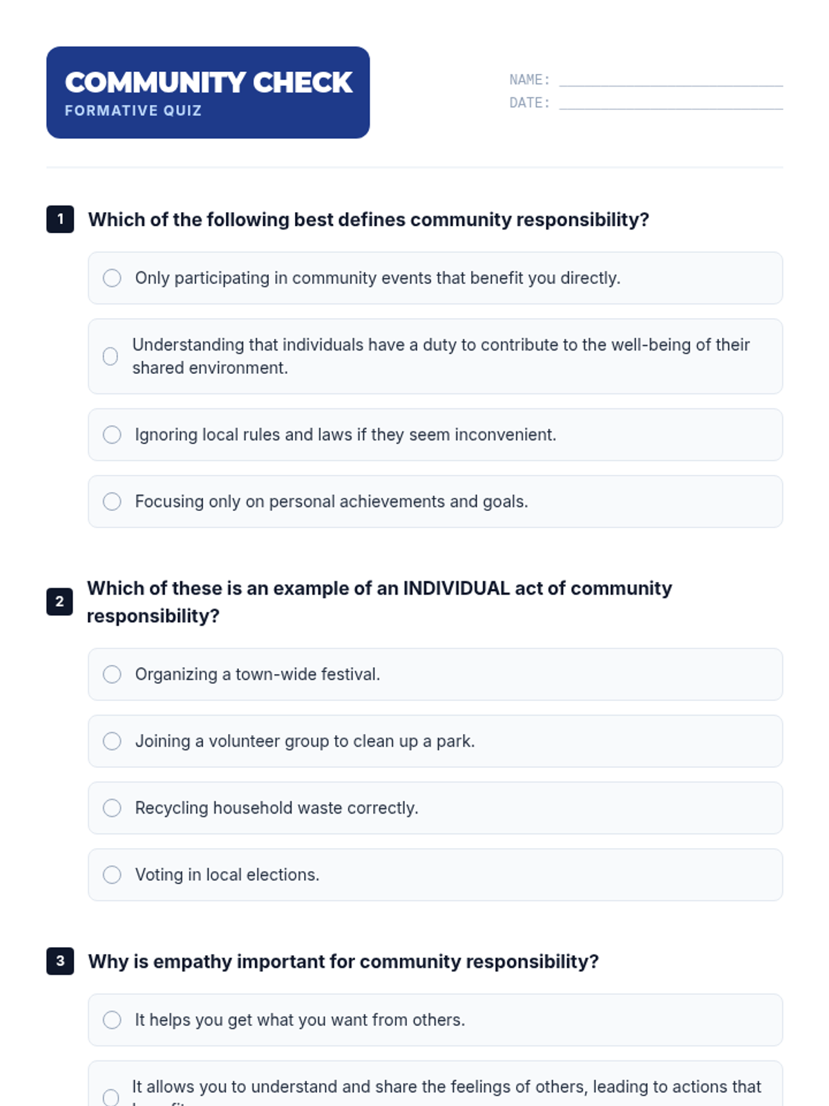Pick "Voting in local elections" answer
This screenshot has width=829, height=1106.
(112, 875)
